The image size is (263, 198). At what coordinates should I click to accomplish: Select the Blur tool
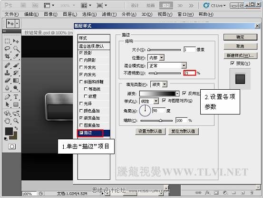click(7, 88)
